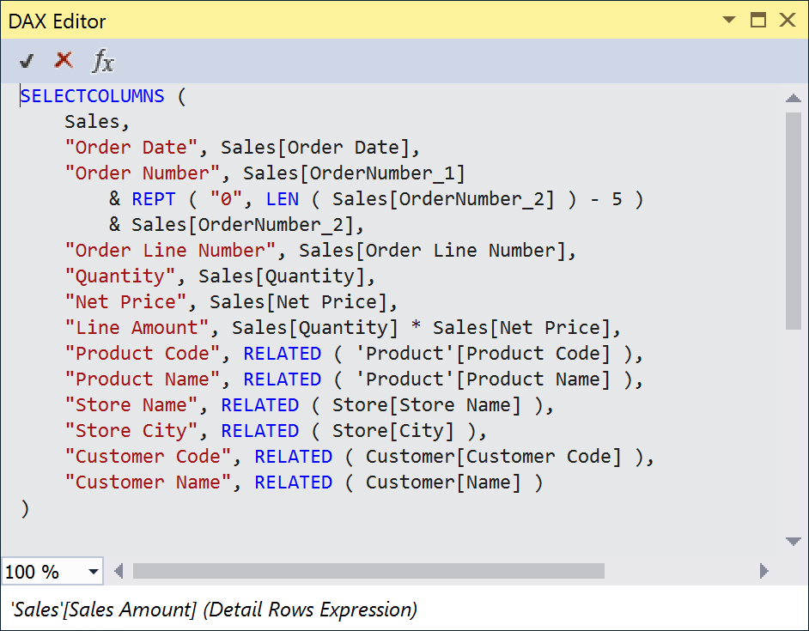Click the vertical scrollbar up arrow
This screenshot has width=809, height=631.
[x=794, y=96]
